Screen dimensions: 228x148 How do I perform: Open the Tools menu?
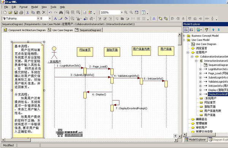click(x=53, y=7)
